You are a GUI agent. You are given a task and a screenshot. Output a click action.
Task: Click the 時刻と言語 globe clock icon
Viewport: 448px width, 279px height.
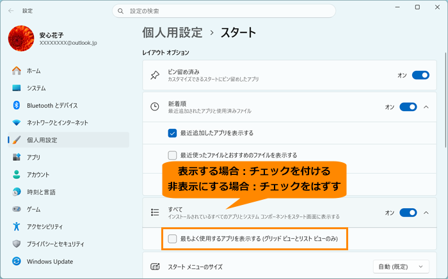click(x=17, y=192)
